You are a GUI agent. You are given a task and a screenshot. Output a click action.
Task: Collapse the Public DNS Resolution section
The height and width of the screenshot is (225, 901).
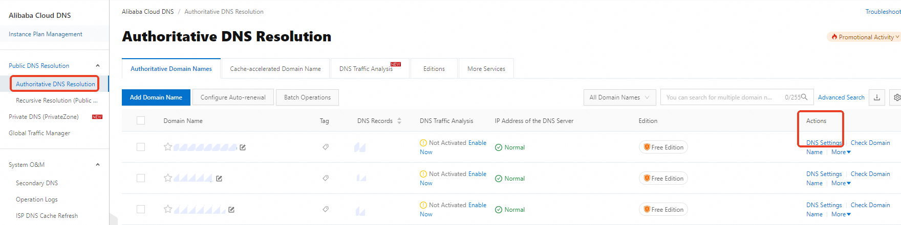point(98,66)
